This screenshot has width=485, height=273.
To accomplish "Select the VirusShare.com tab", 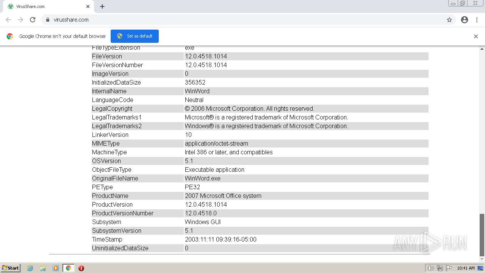I will 48,6.
